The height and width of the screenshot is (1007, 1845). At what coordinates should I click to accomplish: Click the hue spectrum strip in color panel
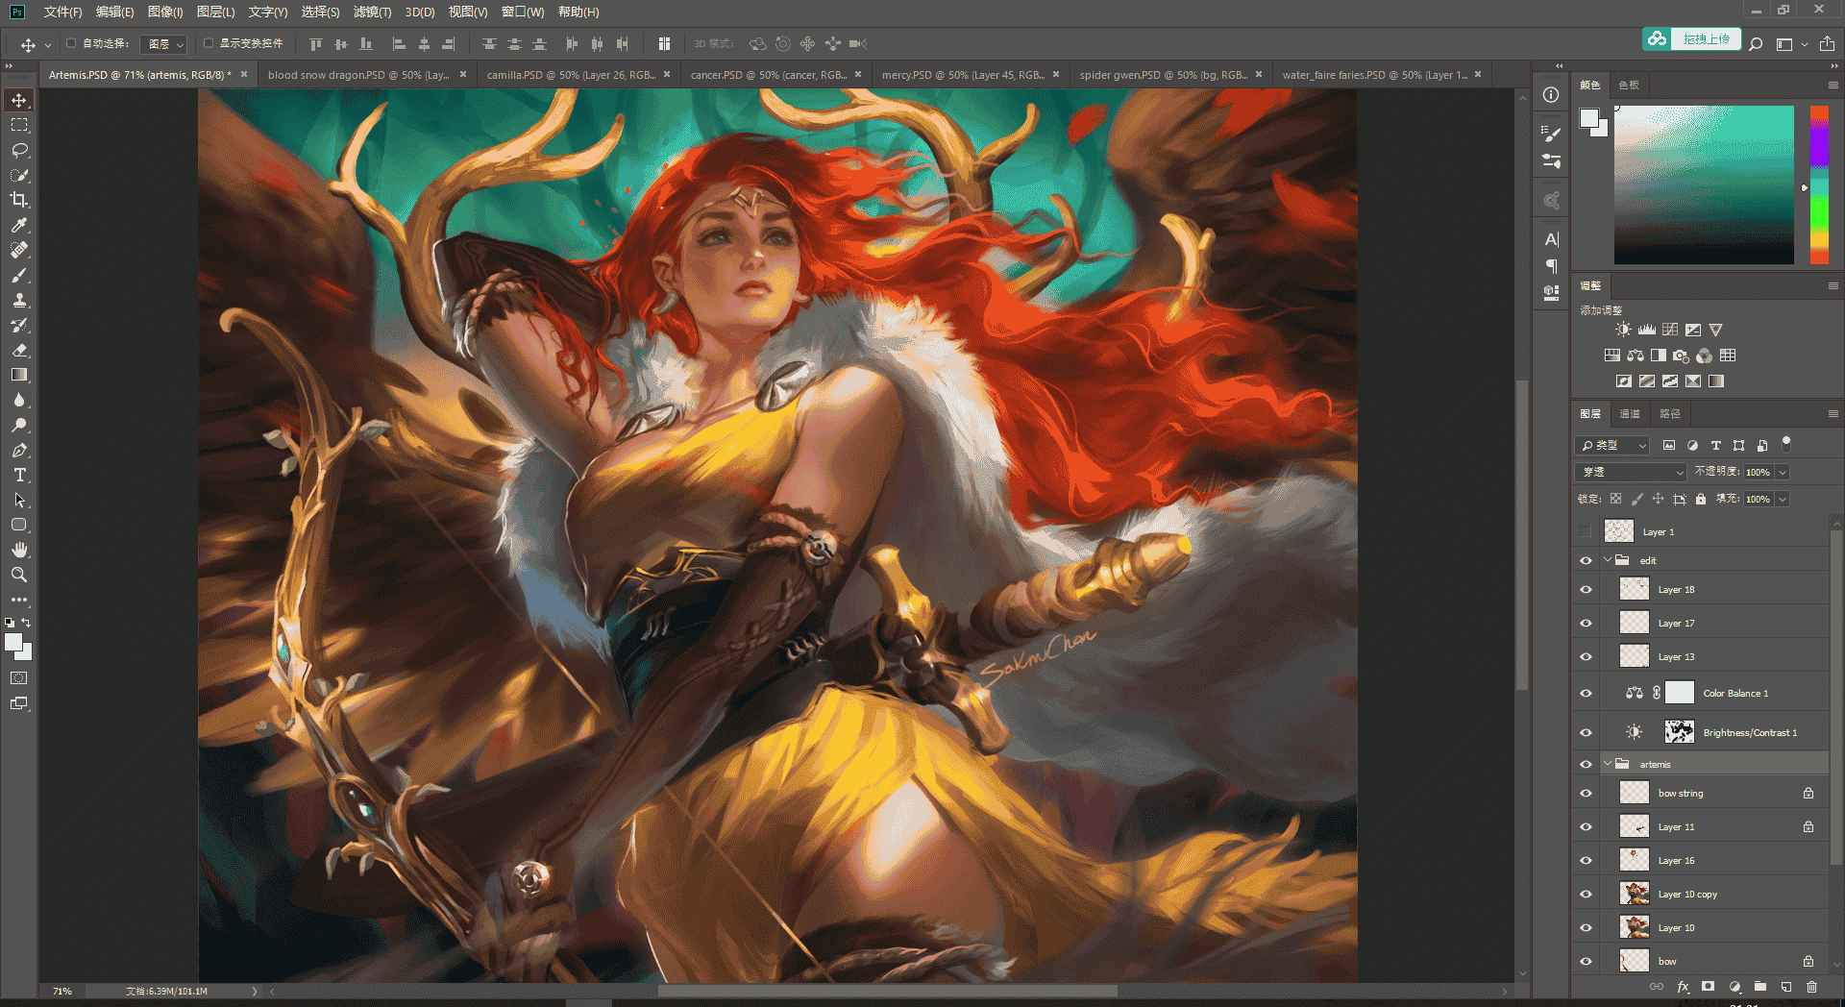(1819, 184)
